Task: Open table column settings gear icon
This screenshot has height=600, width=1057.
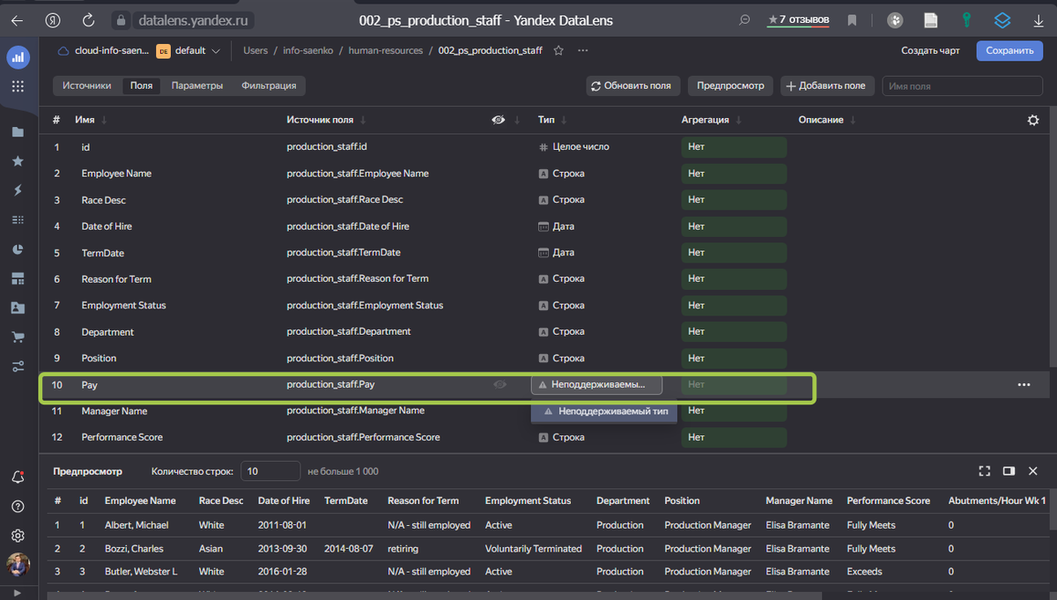Action: click(1033, 120)
